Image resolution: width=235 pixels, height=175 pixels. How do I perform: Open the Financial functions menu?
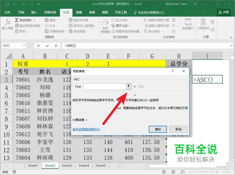tap(22, 31)
